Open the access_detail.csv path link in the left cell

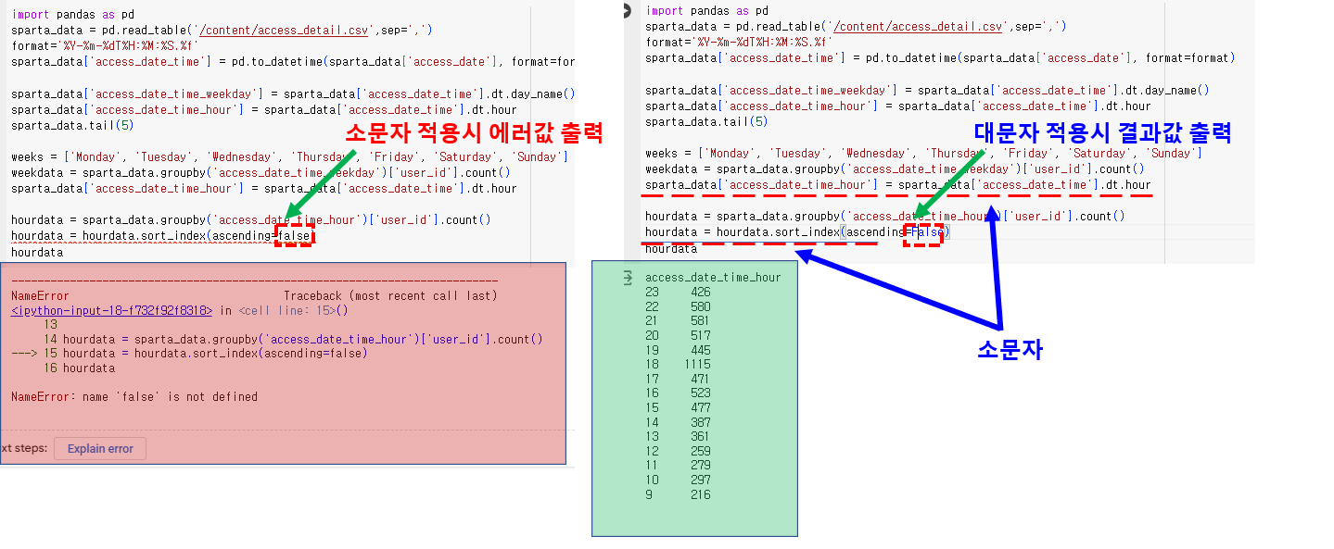coord(285,31)
